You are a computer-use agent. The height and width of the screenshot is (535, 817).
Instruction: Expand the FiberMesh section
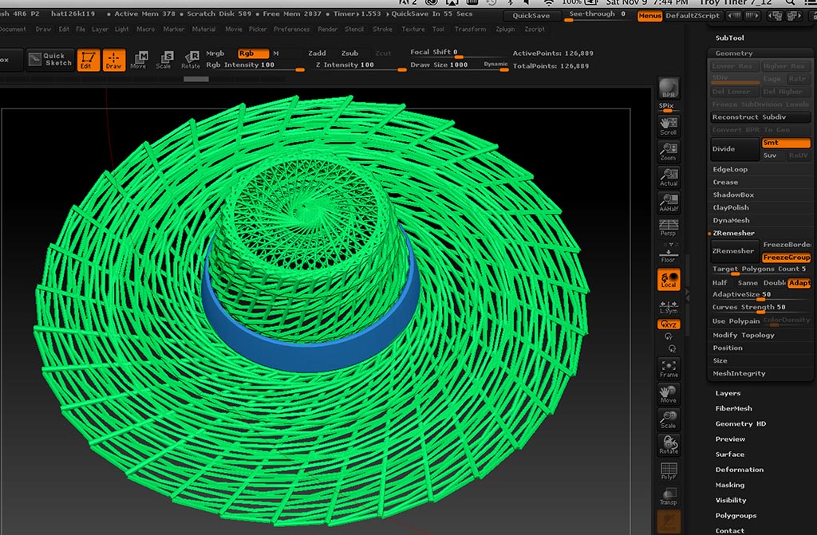(734, 408)
